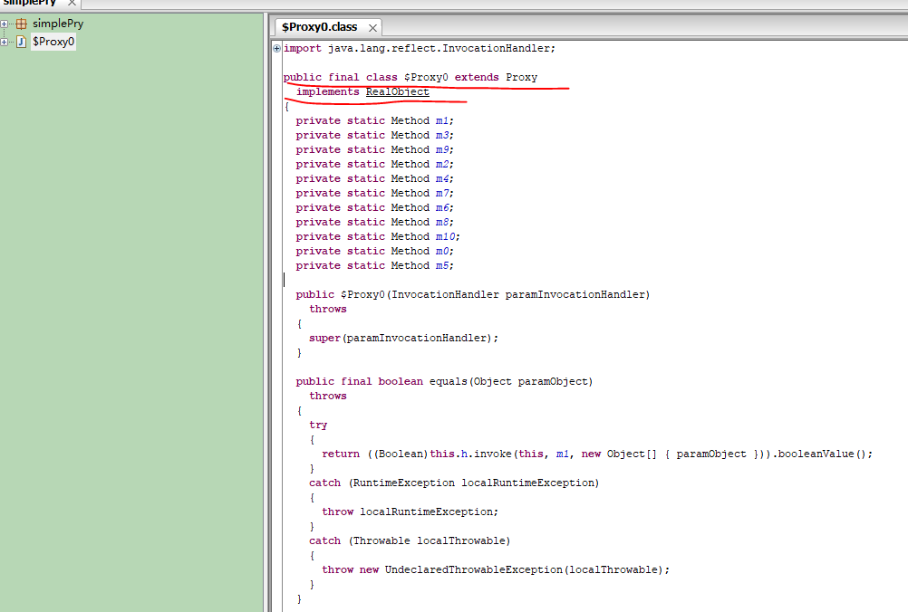
Task: Close the simplePry tab at top
Action: click(72, 3)
